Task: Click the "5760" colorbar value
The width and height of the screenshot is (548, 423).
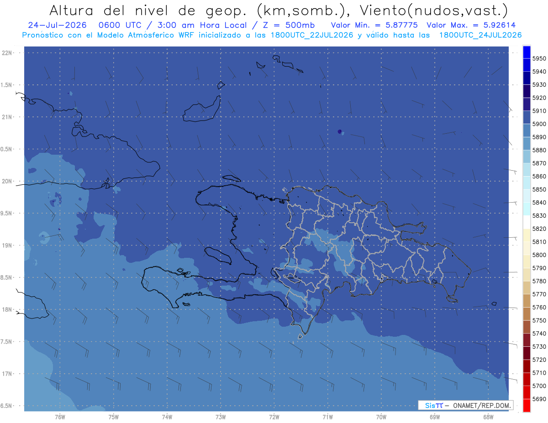Action: tap(539, 307)
